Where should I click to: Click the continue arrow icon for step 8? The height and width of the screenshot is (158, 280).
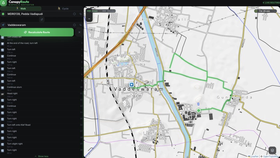[2, 75]
